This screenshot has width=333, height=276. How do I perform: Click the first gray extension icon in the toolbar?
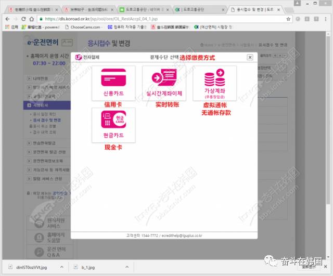pyautogui.click(x=298, y=19)
